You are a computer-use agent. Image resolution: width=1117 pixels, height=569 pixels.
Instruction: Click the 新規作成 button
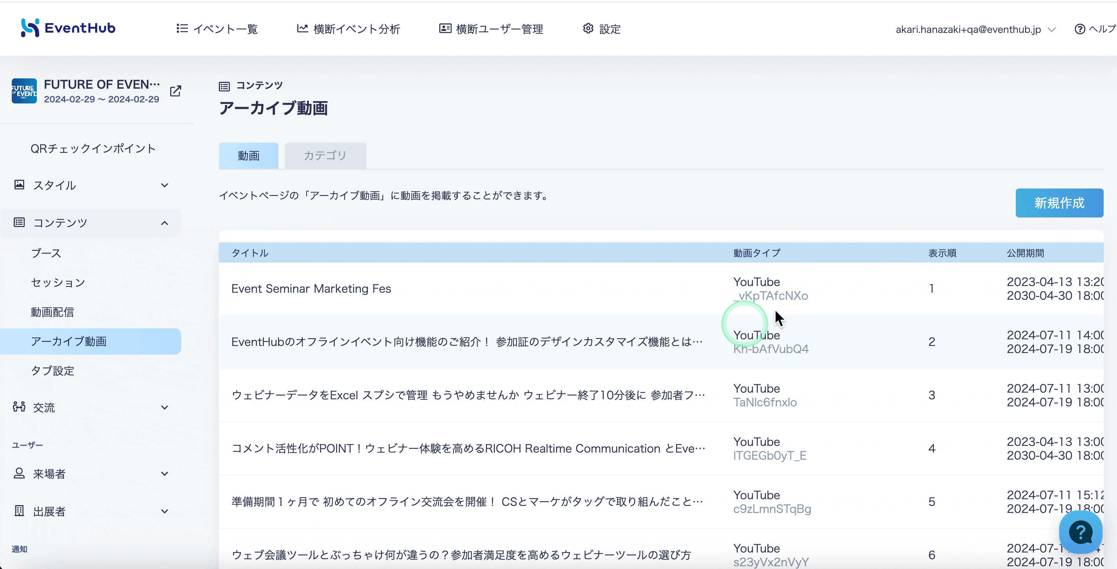1059,203
